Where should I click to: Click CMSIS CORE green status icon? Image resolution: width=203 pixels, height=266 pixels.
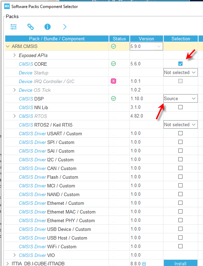113,64
